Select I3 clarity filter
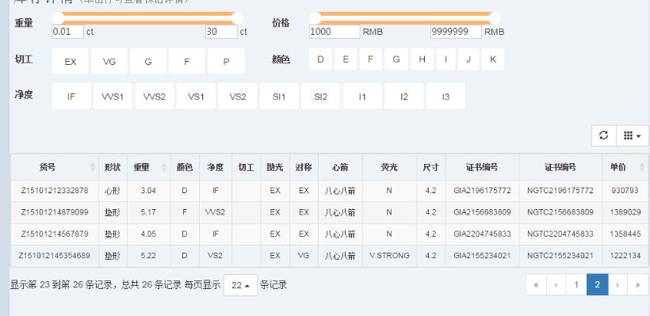Screen dimensions: 650x316 (445, 97)
